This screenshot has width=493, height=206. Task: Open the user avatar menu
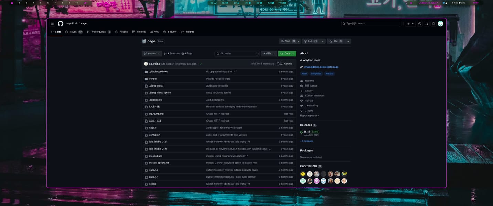[x=440, y=24]
